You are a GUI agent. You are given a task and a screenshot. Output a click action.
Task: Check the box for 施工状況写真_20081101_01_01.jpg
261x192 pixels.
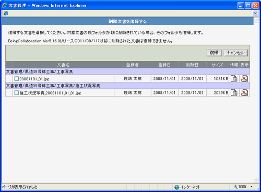point(17,93)
